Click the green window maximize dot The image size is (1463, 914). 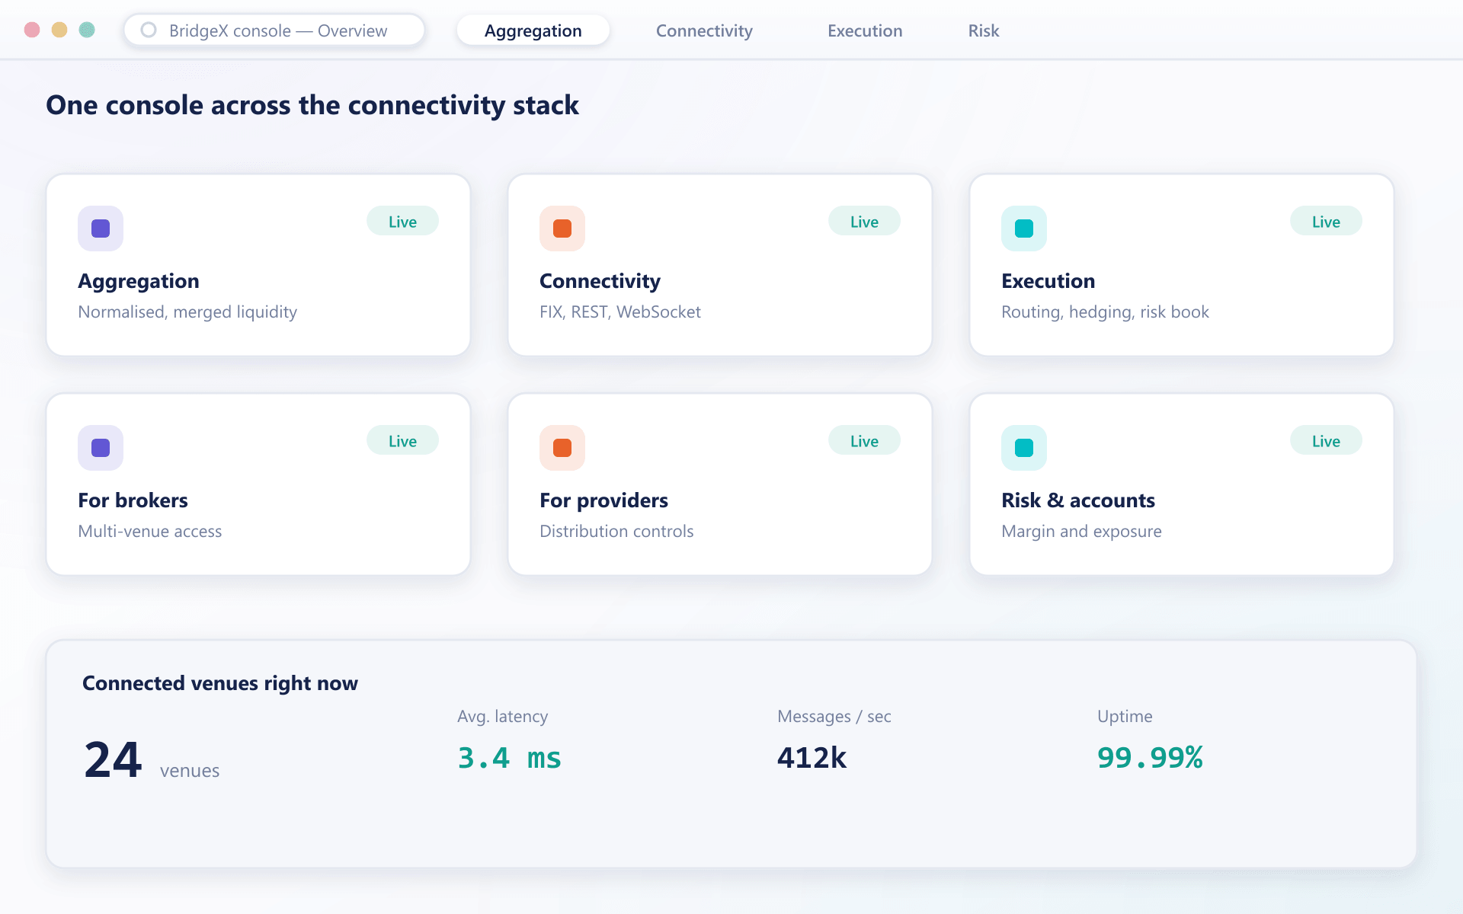(x=87, y=30)
